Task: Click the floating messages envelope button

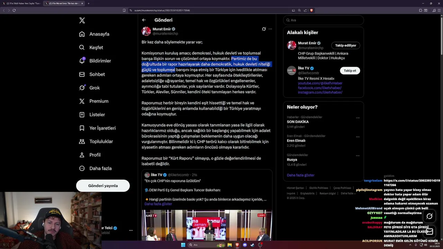Action: (x=430, y=231)
